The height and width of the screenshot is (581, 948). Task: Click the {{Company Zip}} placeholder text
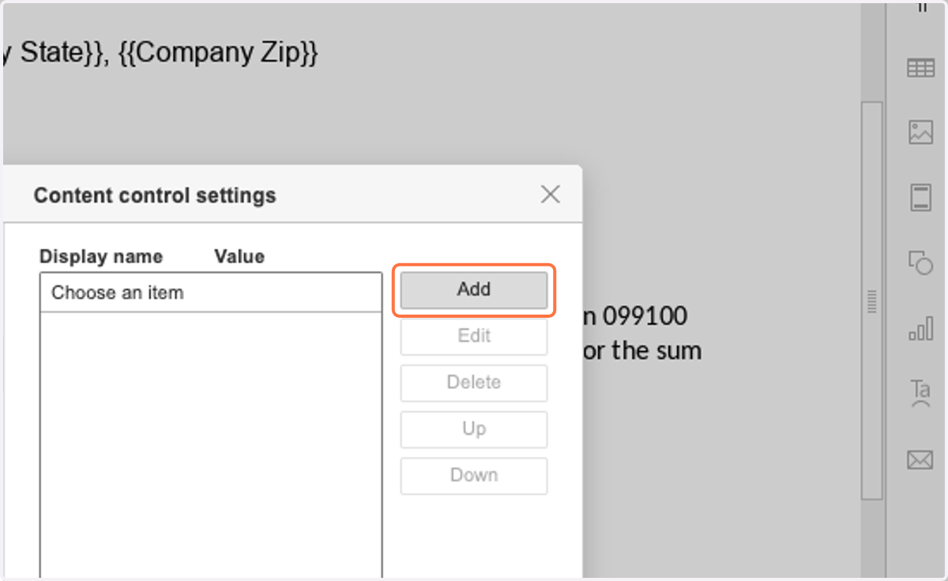(218, 53)
